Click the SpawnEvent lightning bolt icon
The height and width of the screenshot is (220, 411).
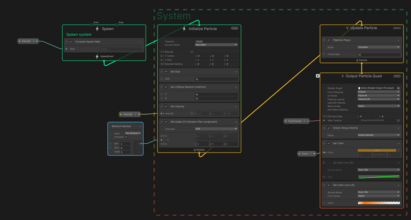(97, 56)
